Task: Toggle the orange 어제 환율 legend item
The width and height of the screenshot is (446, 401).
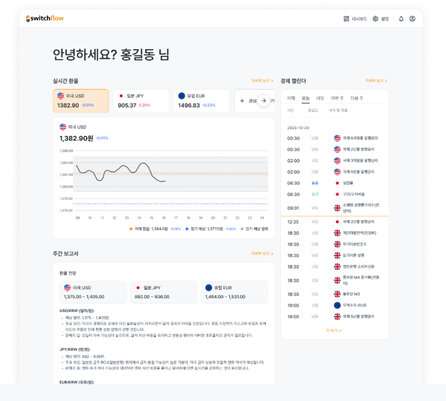Action: coord(155,229)
